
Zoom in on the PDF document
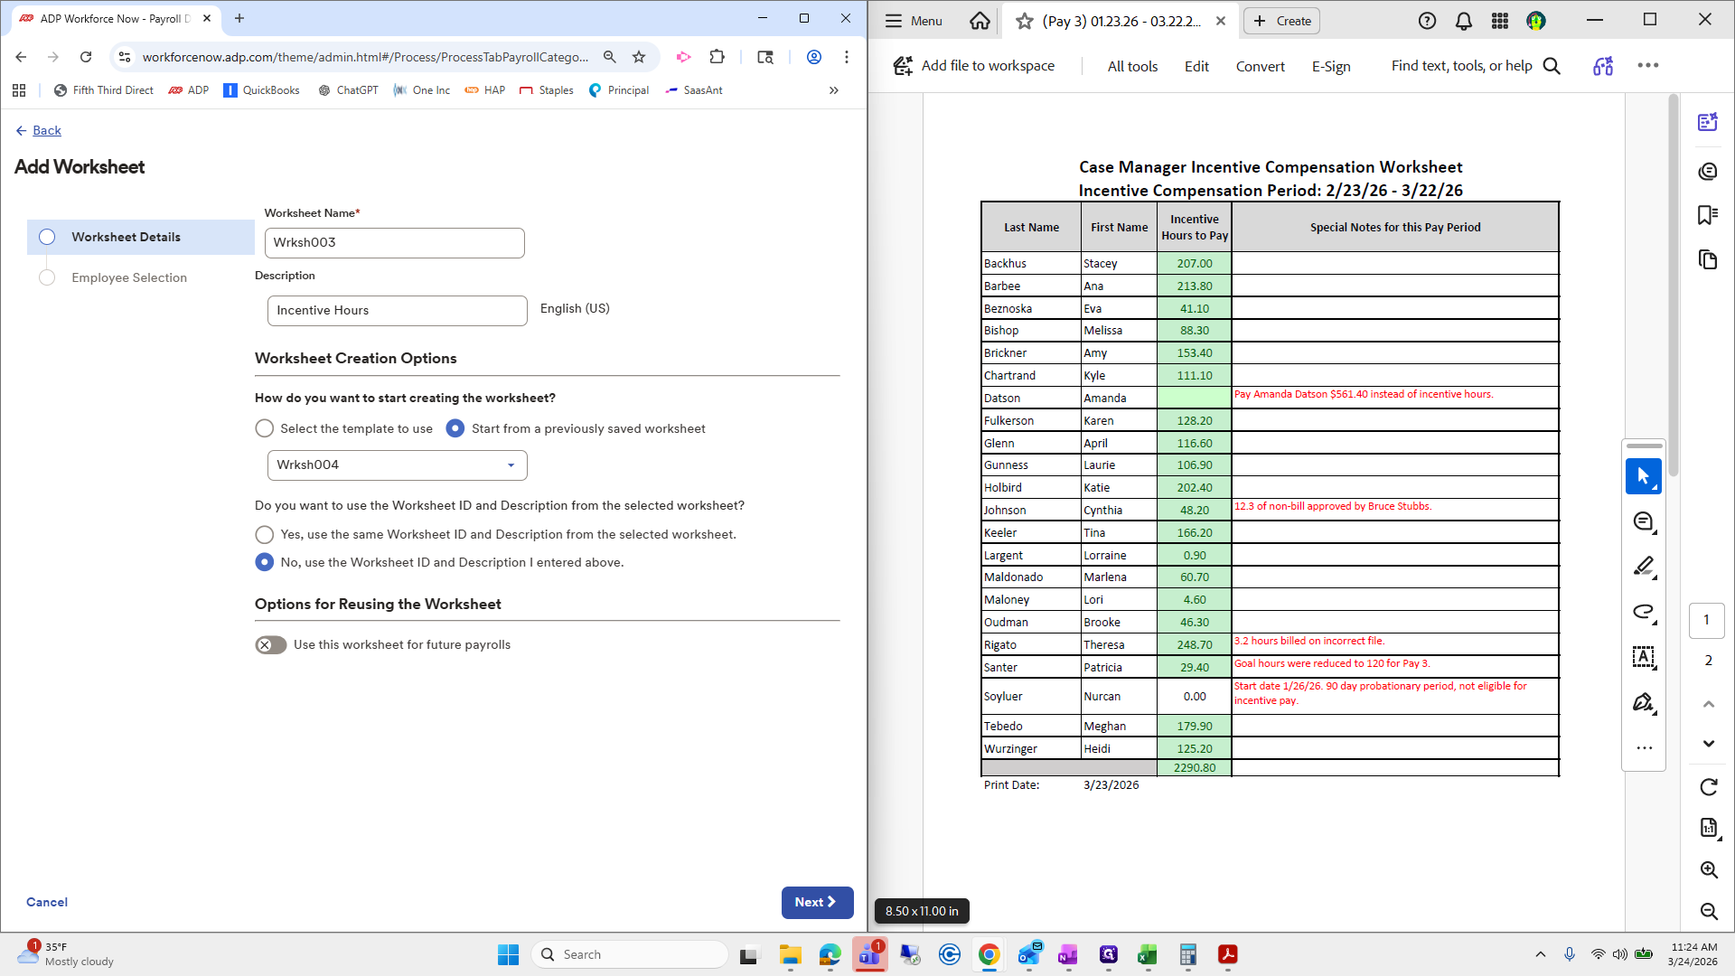coord(1708,869)
